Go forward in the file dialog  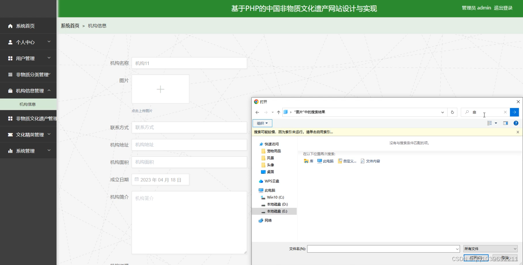[266, 112]
